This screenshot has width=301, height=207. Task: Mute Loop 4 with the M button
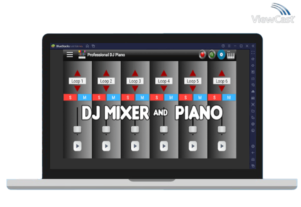(171, 97)
